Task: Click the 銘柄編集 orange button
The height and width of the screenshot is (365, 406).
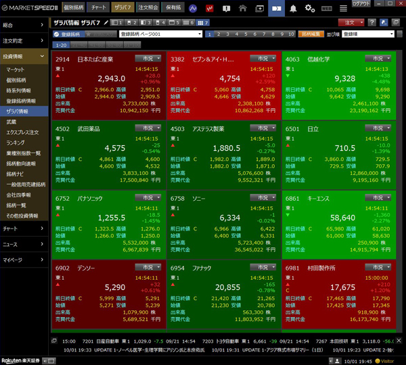Action: click(x=311, y=34)
